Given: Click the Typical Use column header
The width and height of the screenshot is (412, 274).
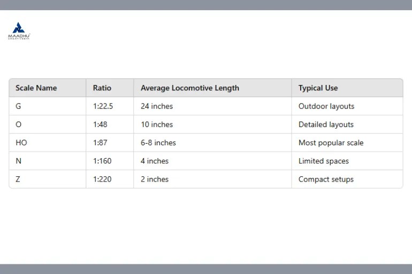Looking at the screenshot, I should coord(347,88).
